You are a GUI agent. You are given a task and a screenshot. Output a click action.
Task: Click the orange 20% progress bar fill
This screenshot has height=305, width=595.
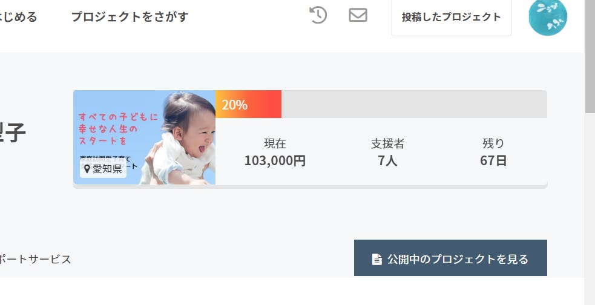248,104
